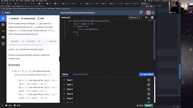193x108 pixels.
Task: Open the Window menu in macOS menu bar
Action: click(x=41, y=1)
